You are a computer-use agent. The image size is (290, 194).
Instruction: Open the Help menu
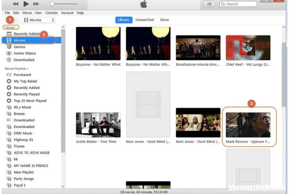coord(80,13)
